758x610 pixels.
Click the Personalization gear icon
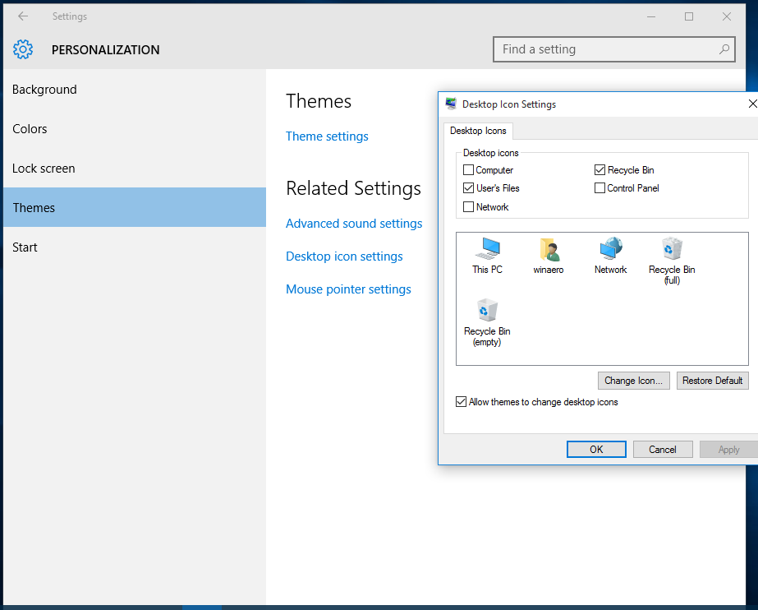(23, 49)
